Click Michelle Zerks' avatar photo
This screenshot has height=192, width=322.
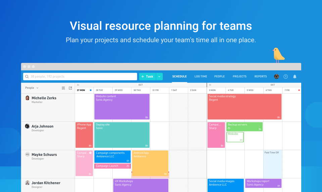[28, 98]
